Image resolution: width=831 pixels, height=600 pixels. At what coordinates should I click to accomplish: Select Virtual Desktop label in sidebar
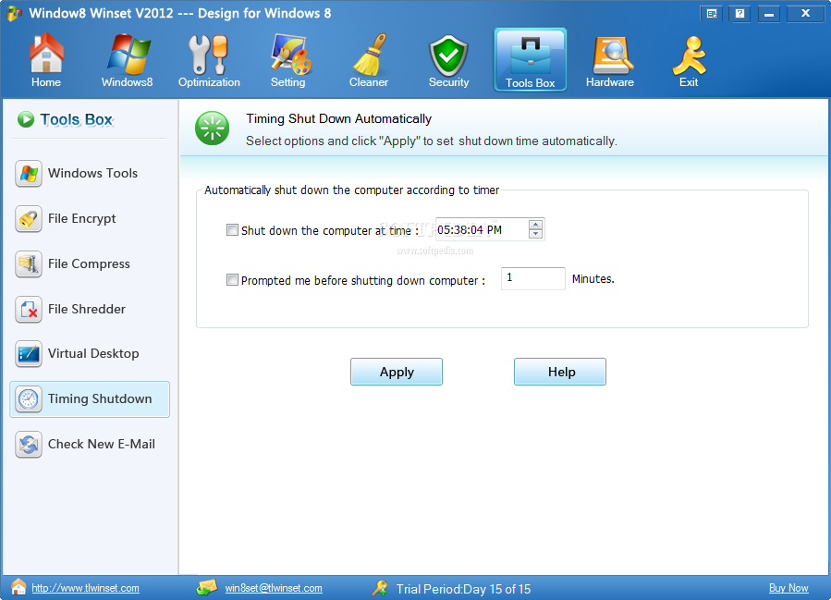[x=93, y=353]
